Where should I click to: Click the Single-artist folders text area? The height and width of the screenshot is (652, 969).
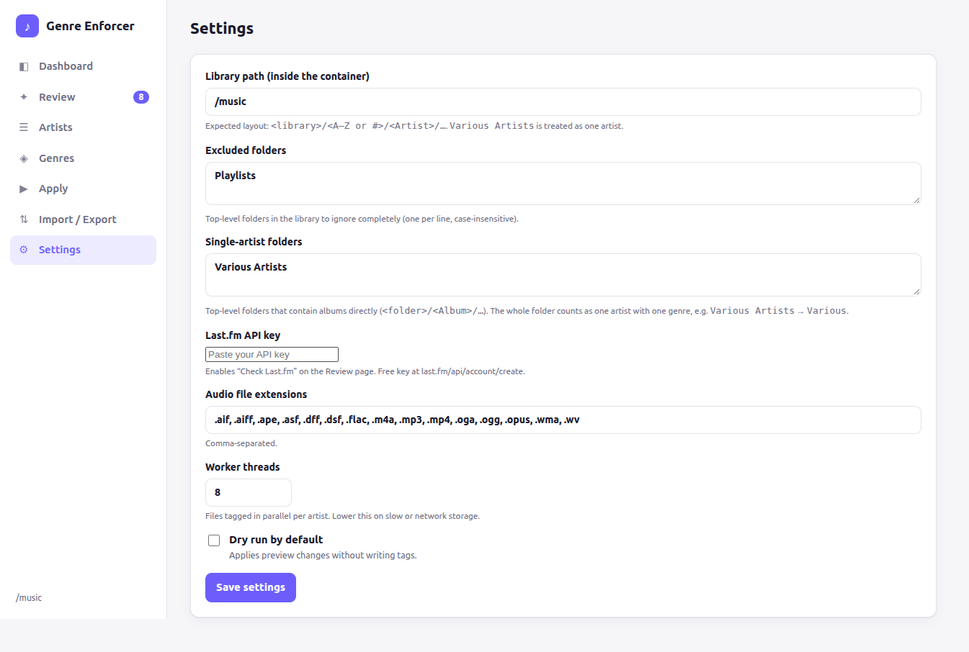click(x=563, y=275)
